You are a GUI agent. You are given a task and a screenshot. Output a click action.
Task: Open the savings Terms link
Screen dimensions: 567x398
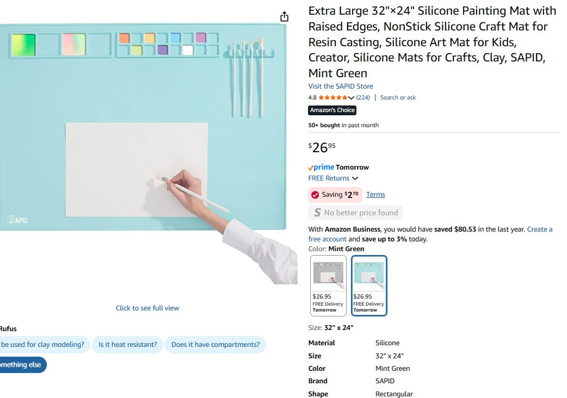375,195
